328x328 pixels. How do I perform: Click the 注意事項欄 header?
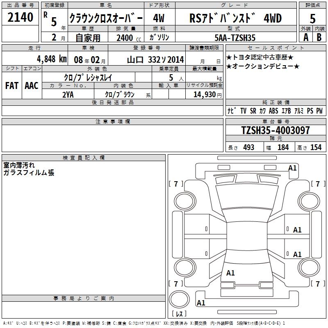[112, 121]
